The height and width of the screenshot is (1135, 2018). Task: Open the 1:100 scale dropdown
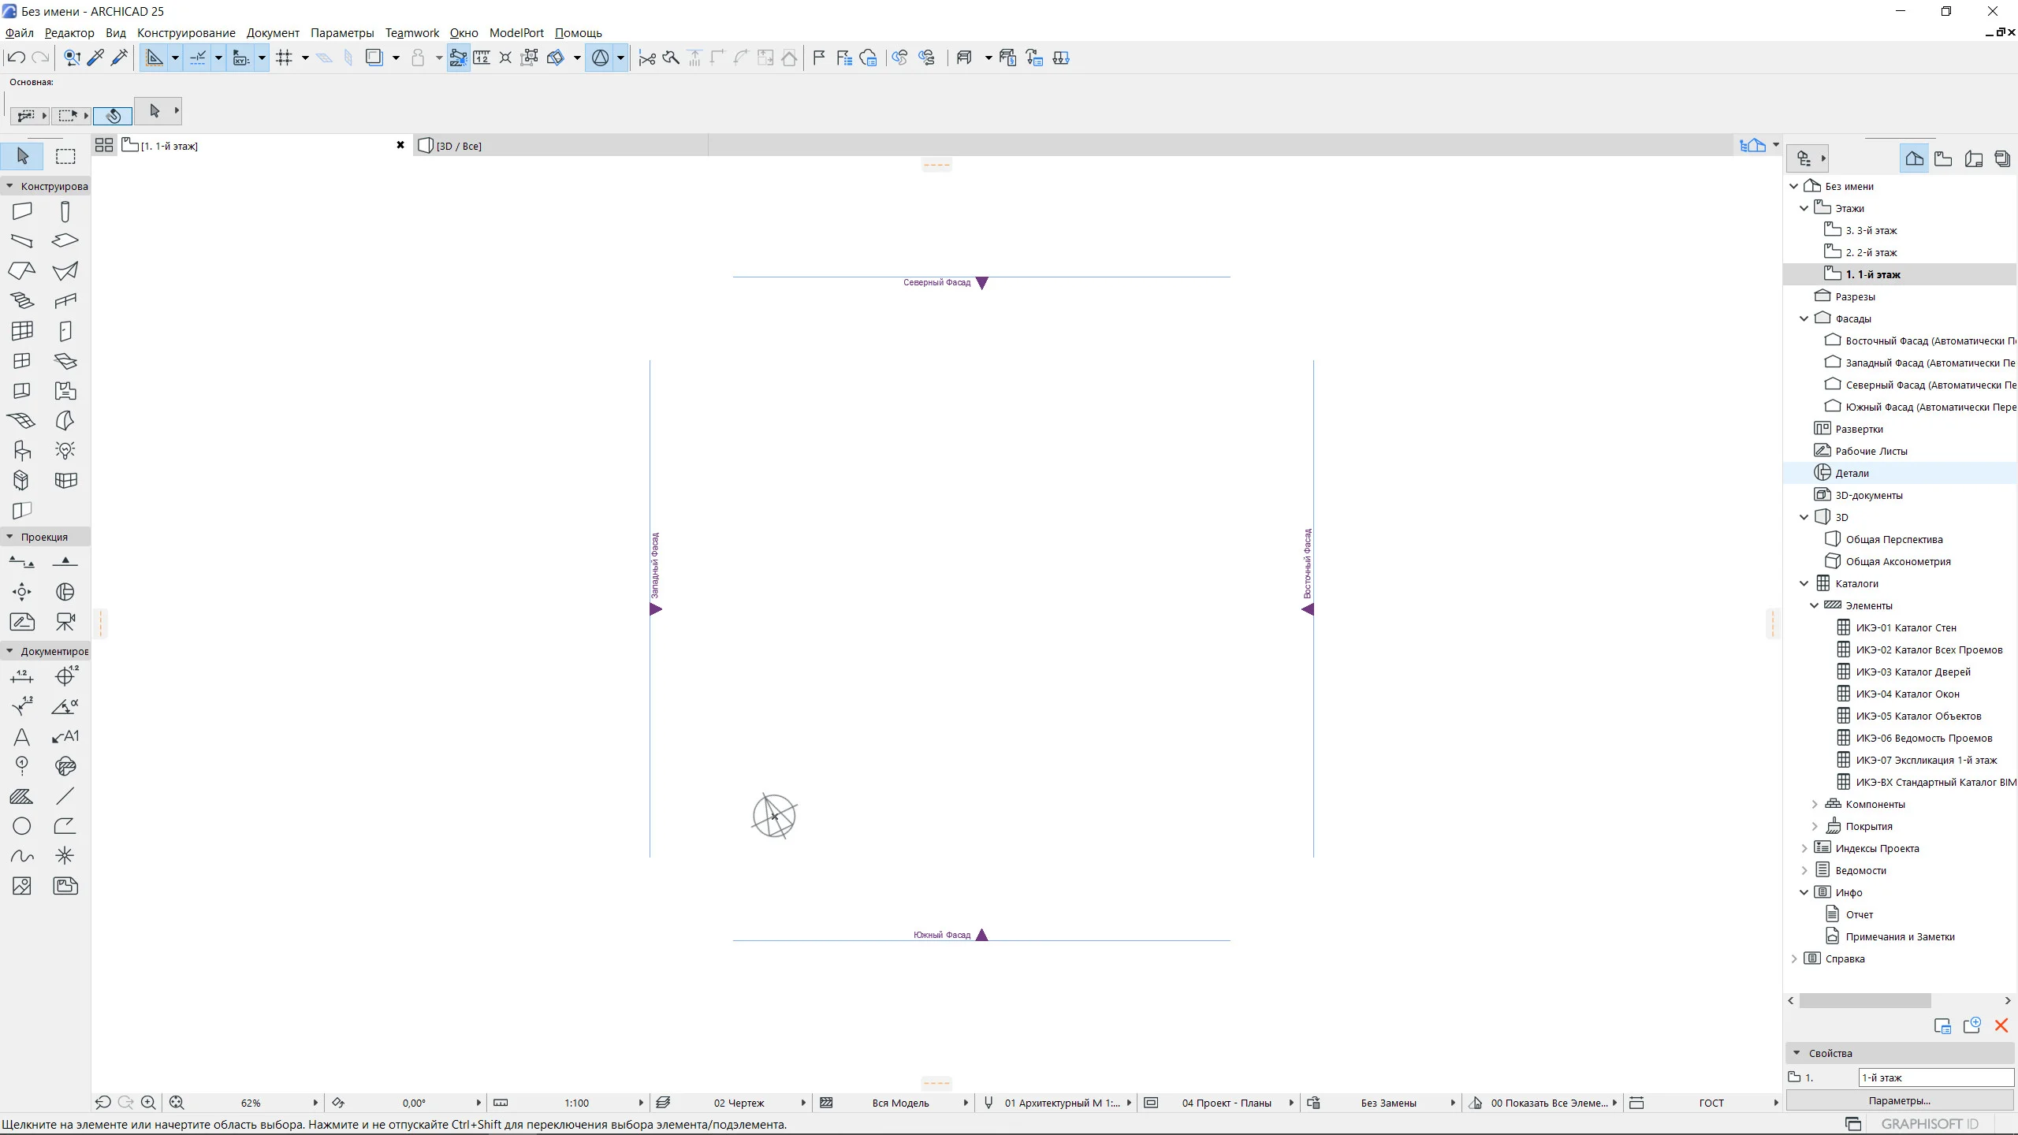pyautogui.click(x=640, y=1103)
